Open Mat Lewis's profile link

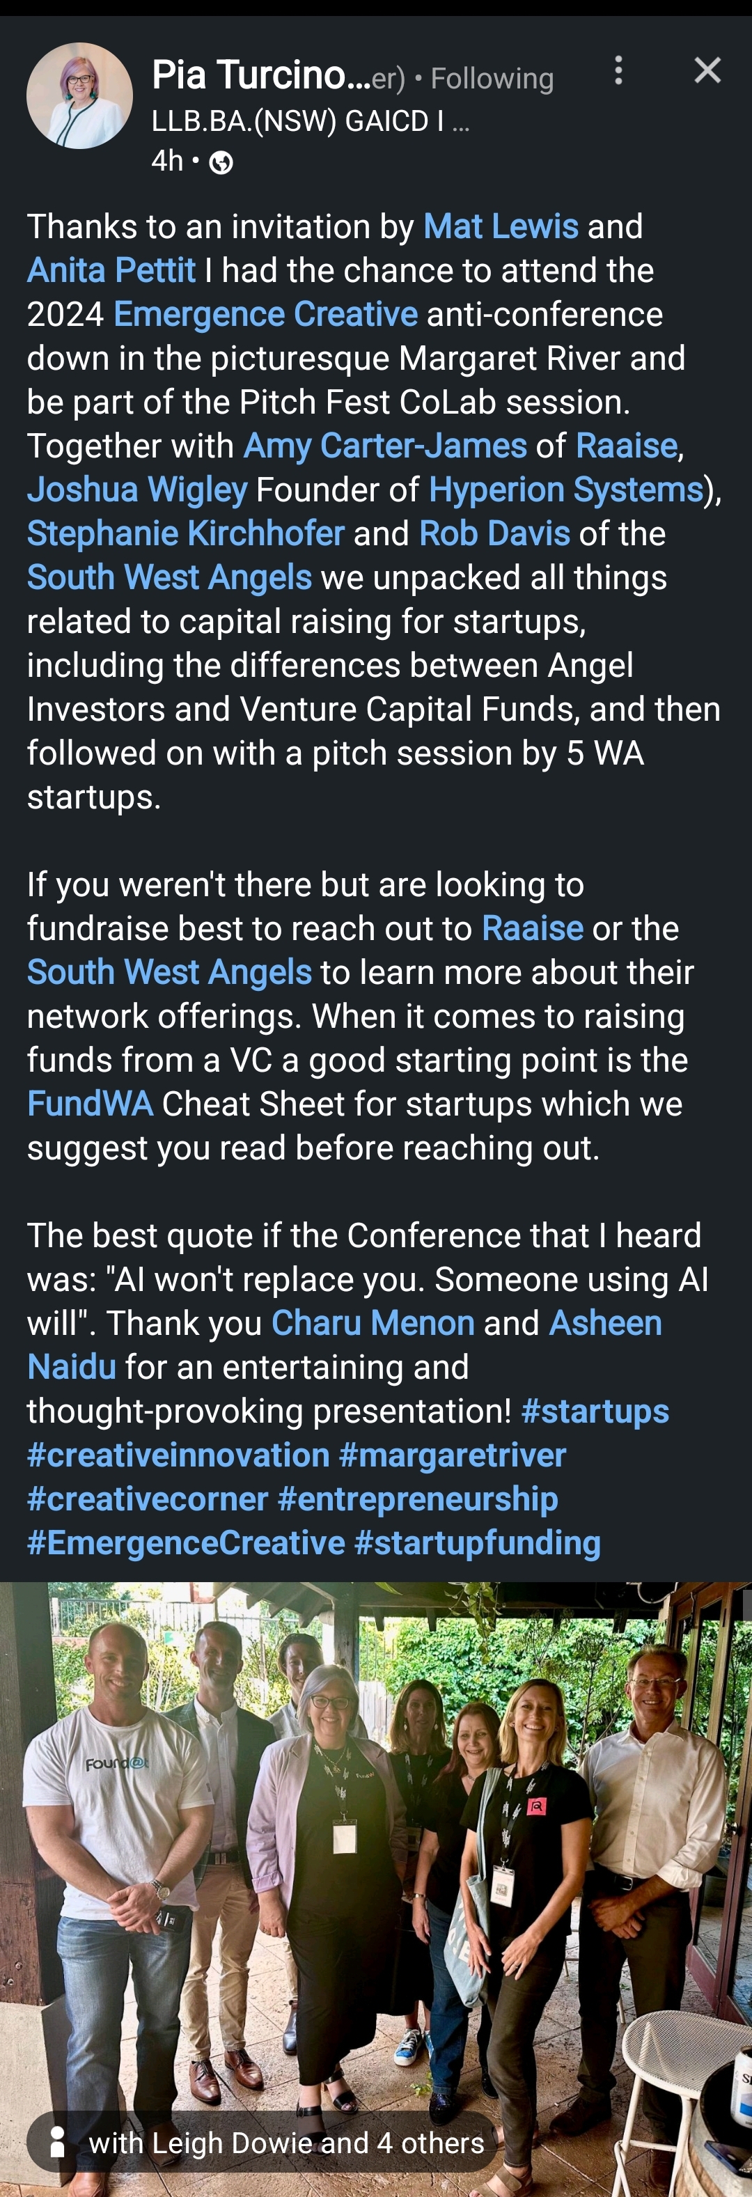tap(501, 227)
